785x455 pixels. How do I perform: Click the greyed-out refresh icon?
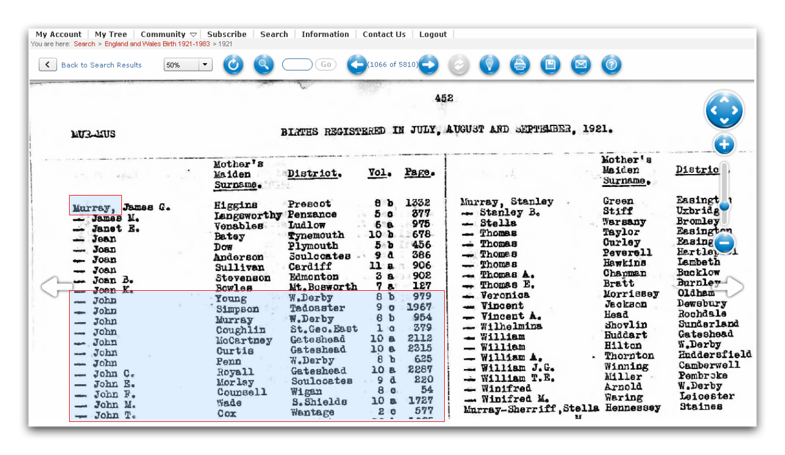point(459,64)
